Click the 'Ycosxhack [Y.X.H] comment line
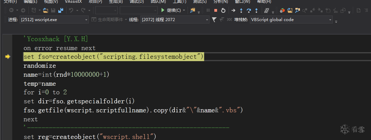 coord(56,39)
